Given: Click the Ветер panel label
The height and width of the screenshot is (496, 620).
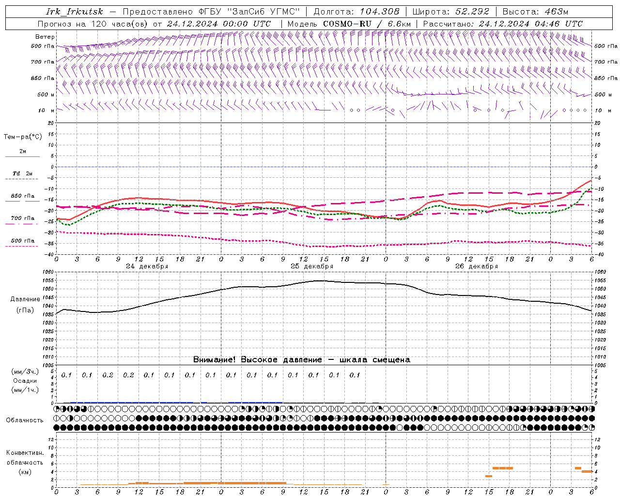Looking at the screenshot, I should (45, 37).
